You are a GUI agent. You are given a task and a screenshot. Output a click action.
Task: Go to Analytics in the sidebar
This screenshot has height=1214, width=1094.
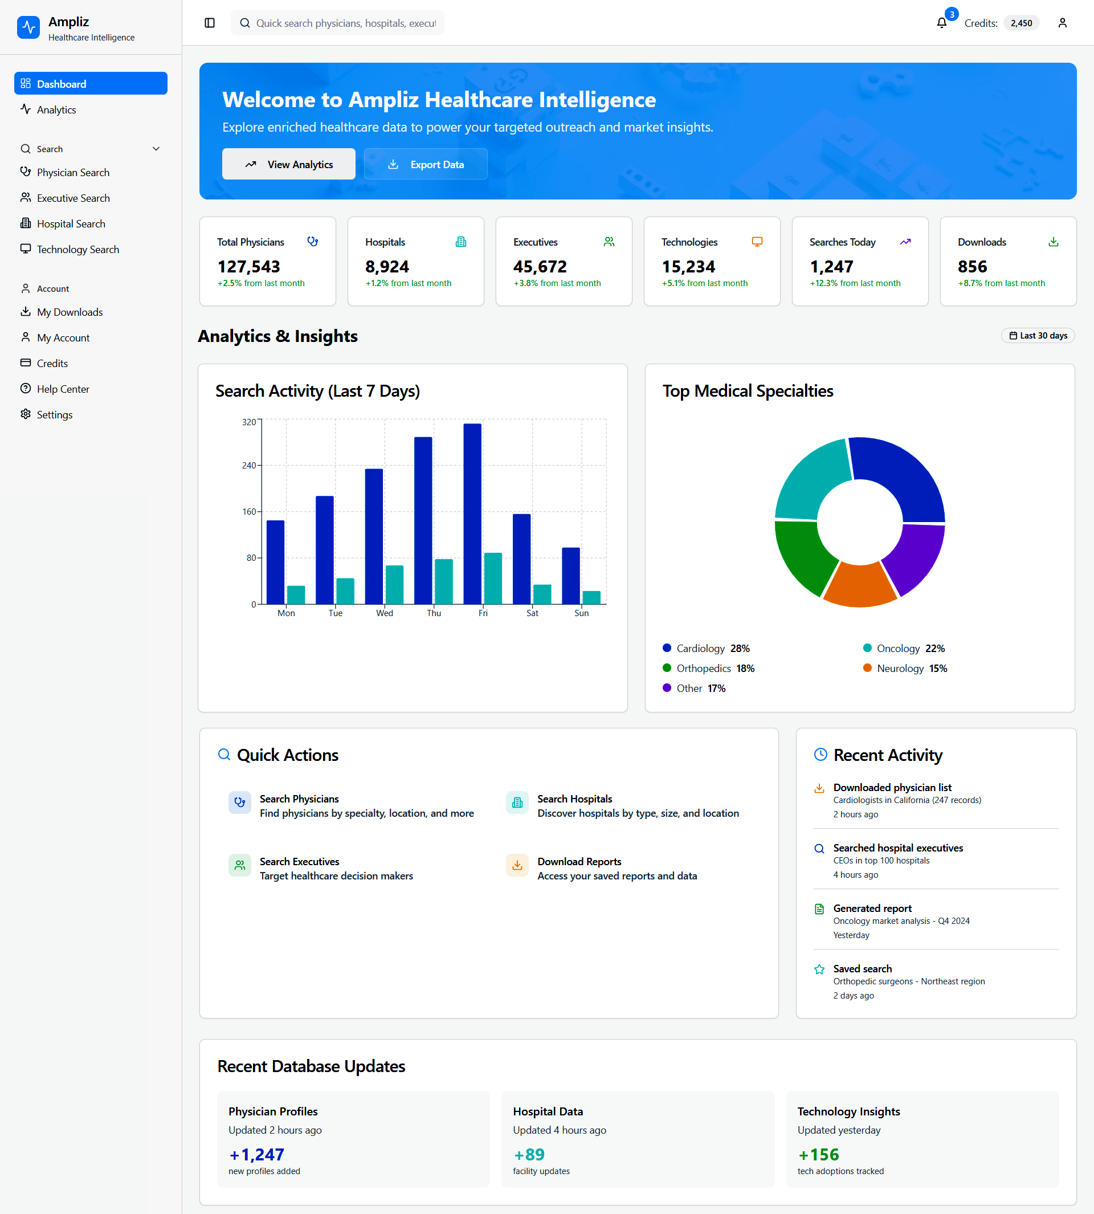[56, 109]
